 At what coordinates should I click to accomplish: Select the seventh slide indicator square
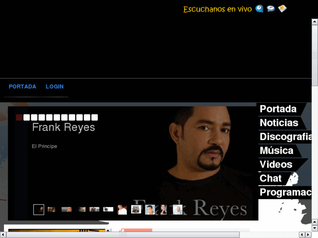[64, 117]
